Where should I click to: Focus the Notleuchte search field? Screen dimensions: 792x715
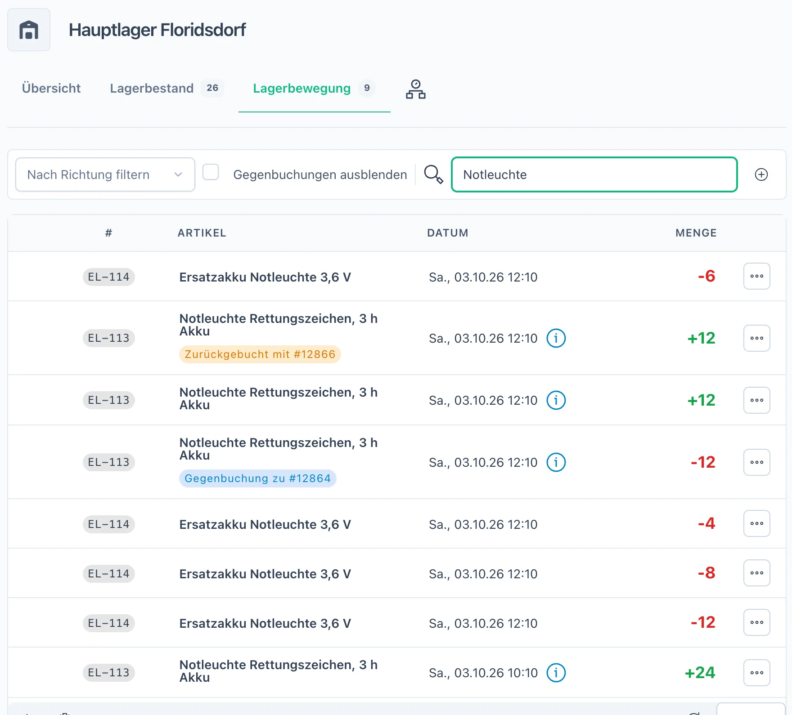[x=594, y=174]
